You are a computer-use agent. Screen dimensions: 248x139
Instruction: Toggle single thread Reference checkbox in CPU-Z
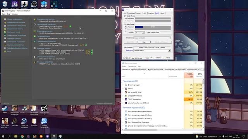pos(126,20)
